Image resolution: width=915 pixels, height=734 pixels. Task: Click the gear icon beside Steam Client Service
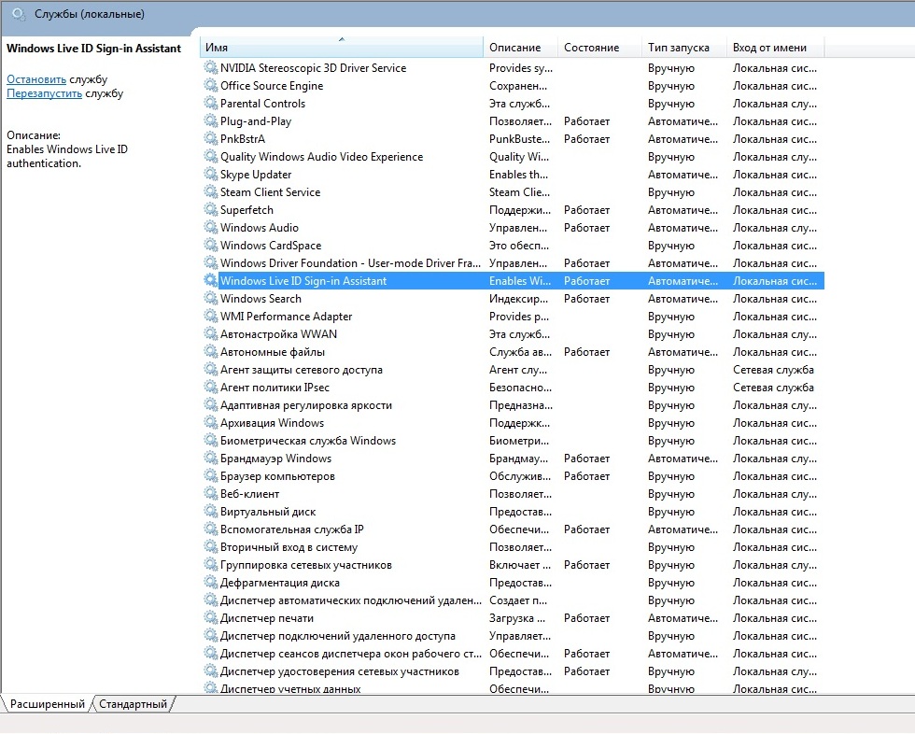tap(211, 192)
